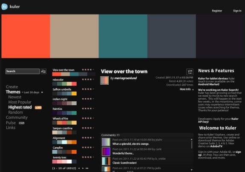Open the theme edit sliders icon
Viewport: 245px width, 172px height.
[190, 72]
